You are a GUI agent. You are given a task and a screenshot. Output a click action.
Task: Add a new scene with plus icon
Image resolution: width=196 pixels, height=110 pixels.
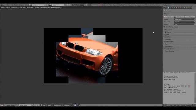[67, 5]
